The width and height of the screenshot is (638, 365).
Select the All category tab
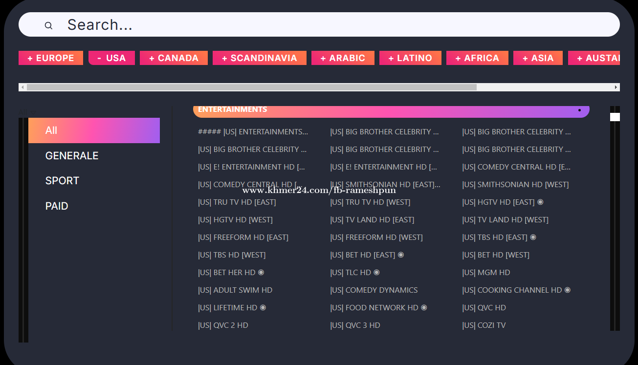point(94,130)
